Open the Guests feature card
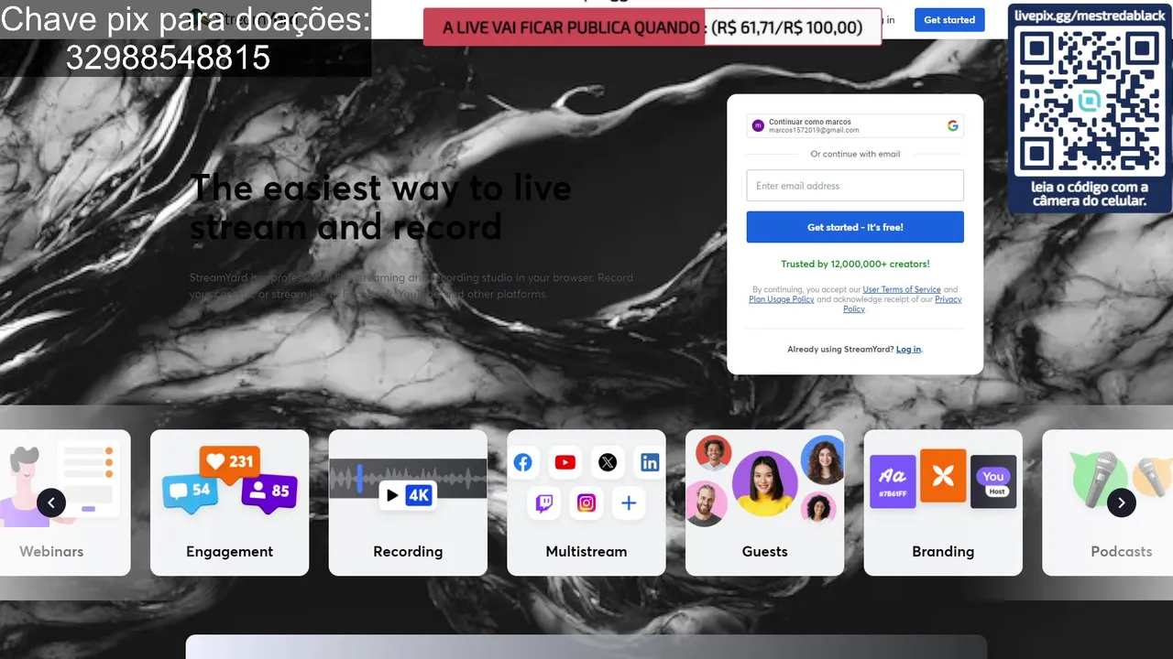 click(x=764, y=502)
